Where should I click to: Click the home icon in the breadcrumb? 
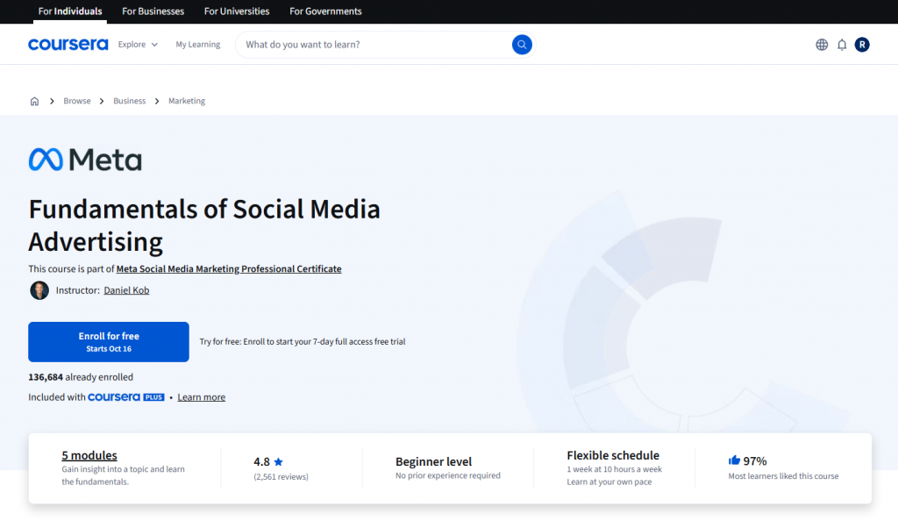(x=34, y=101)
